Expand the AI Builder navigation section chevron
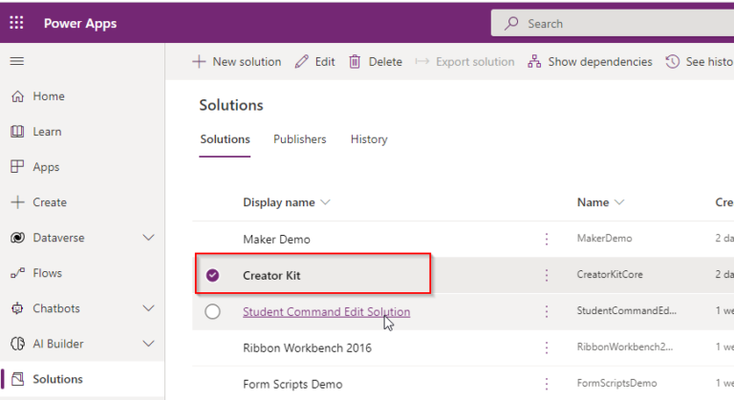Image resolution: width=734 pixels, height=400 pixels. [x=148, y=344]
